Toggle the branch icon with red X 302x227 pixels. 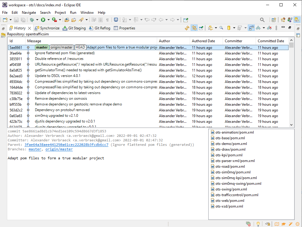269,28
